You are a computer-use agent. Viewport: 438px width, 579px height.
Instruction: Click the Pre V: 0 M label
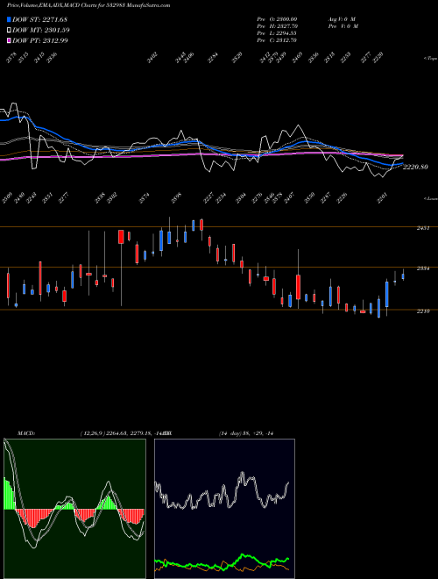click(x=343, y=26)
